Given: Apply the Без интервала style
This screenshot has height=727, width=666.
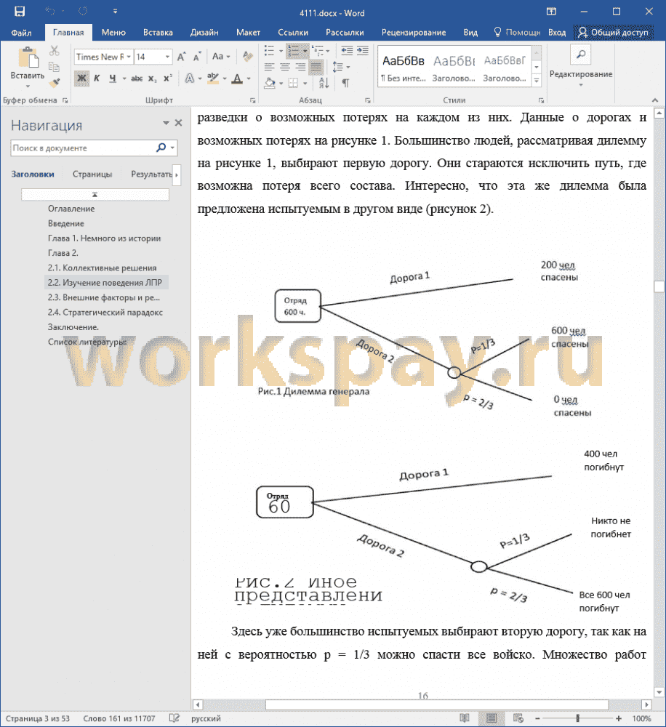Looking at the screenshot, I should [403, 68].
